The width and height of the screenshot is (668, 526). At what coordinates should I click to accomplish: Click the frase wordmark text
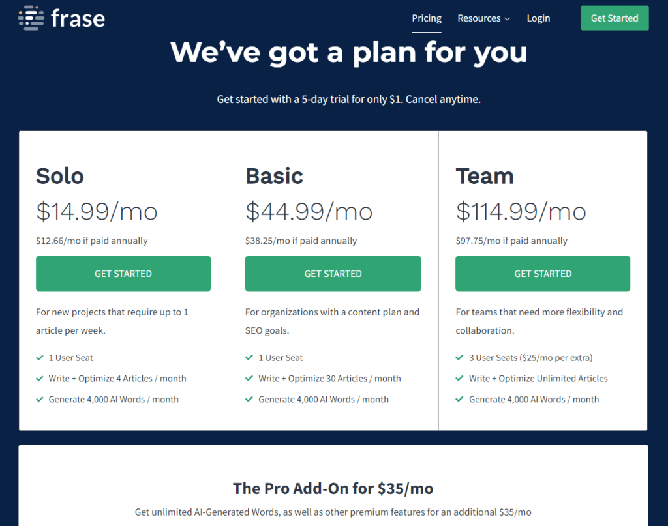click(x=78, y=18)
